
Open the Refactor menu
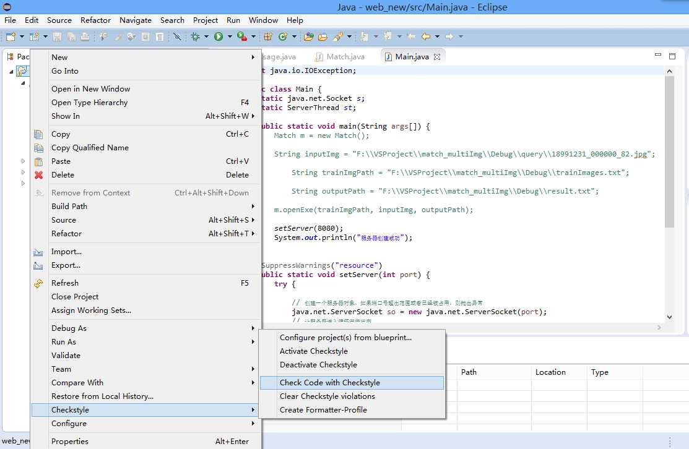click(x=95, y=20)
